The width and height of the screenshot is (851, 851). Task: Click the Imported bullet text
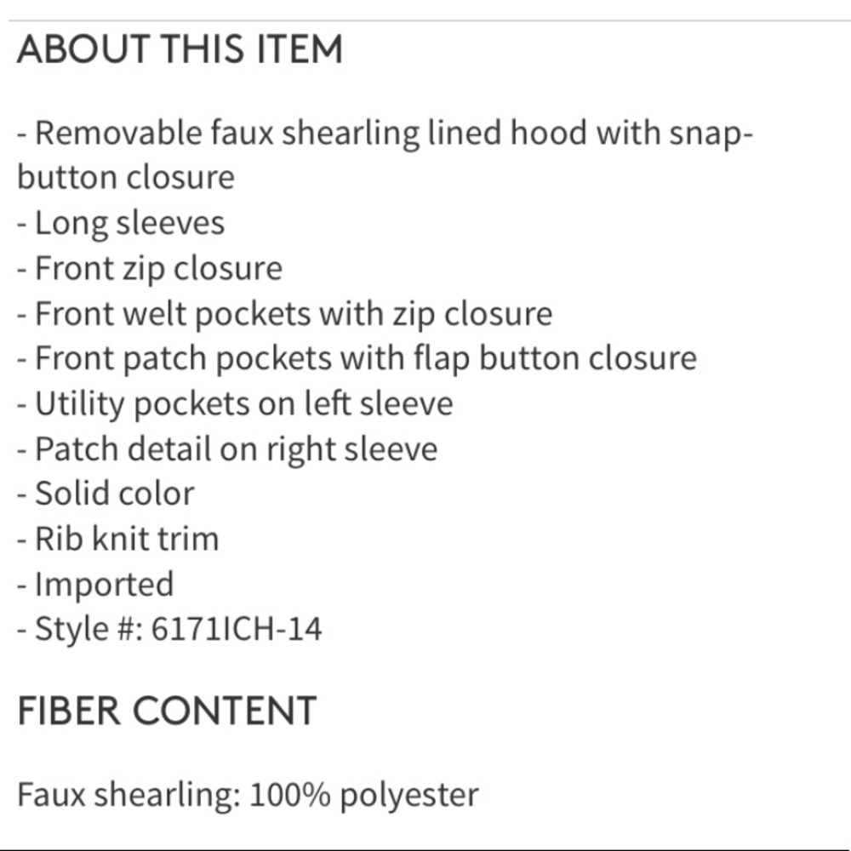[x=104, y=585]
